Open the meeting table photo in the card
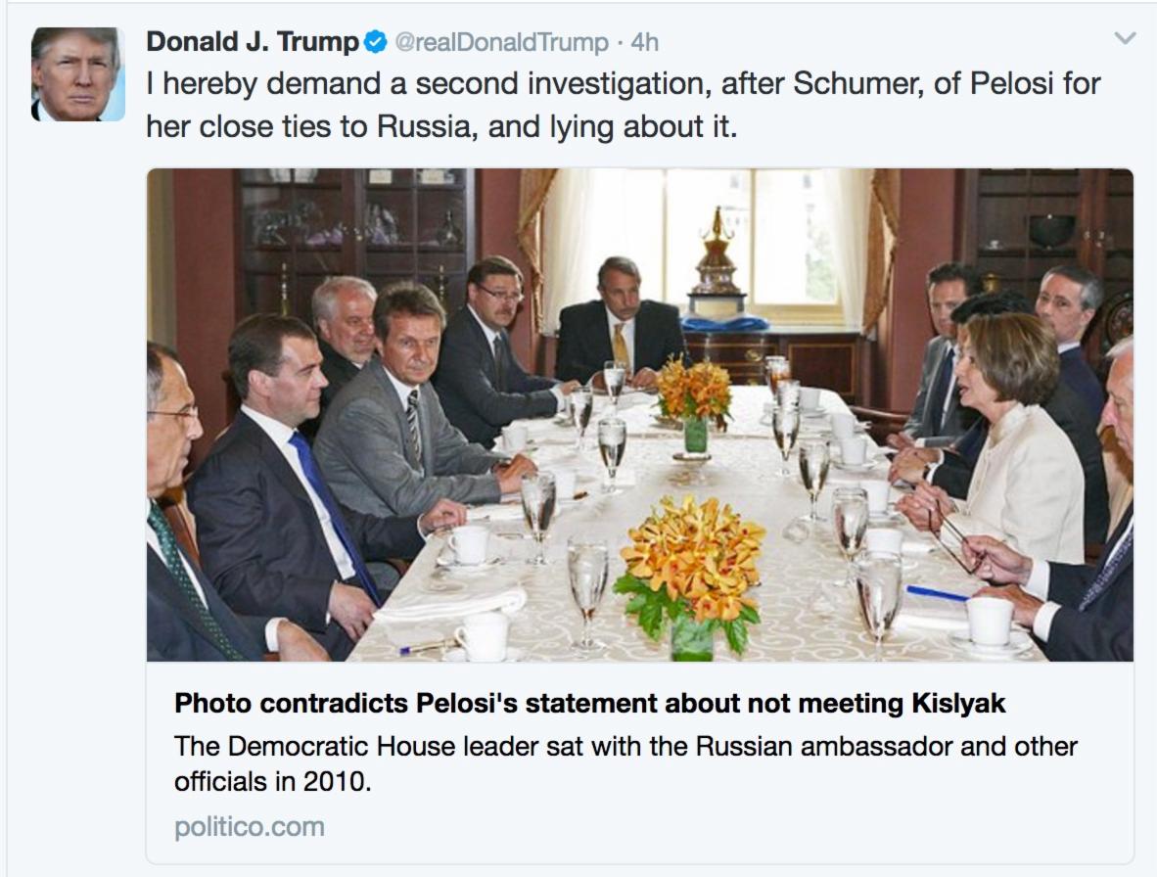This screenshot has width=1157, height=877. [x=640, y=415]
